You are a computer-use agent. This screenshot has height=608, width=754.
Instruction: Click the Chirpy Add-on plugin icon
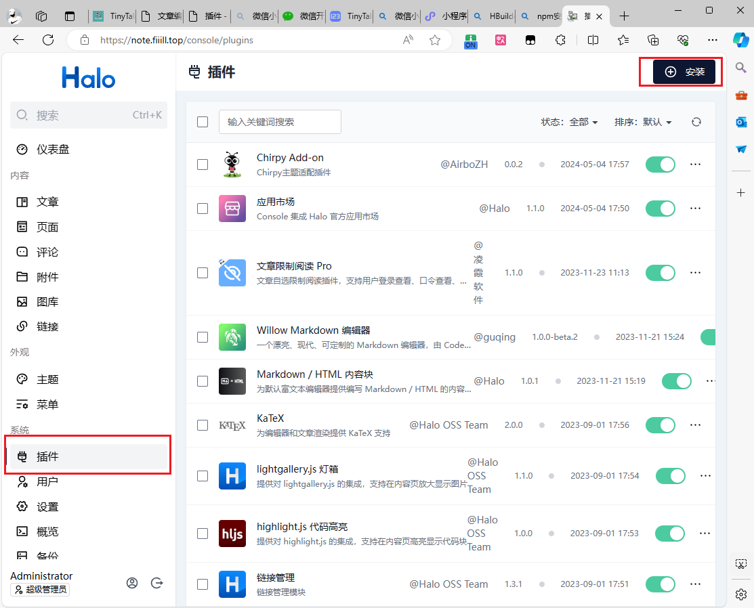click(232, 165)
